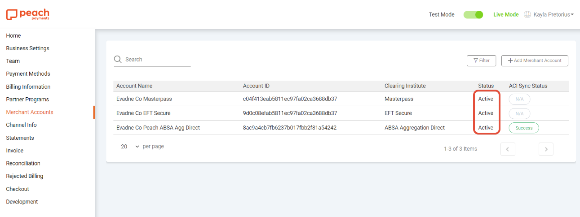580x217 pixels.
Task: Click account ID c04f413eab5811ec97fa02ca3688db37
Action: (290, 99)
